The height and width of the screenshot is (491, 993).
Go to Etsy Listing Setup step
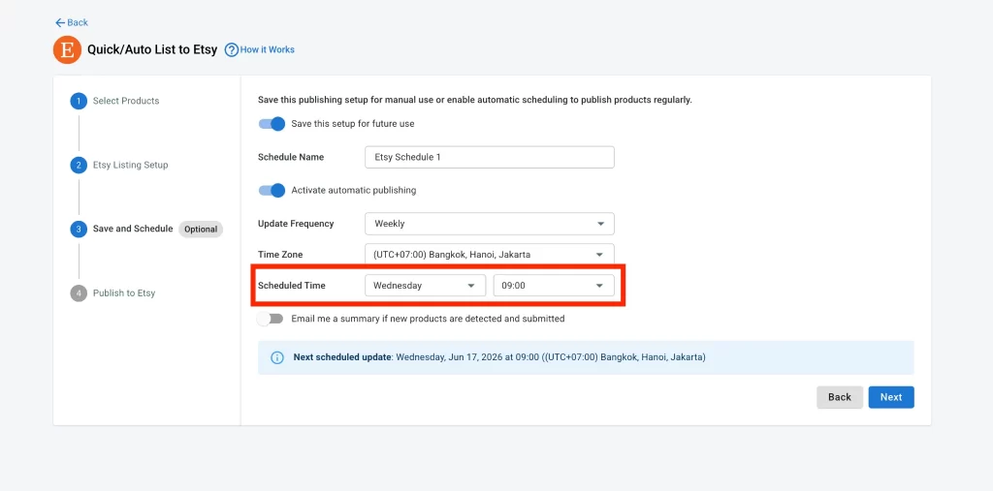(x=131, y=166)
